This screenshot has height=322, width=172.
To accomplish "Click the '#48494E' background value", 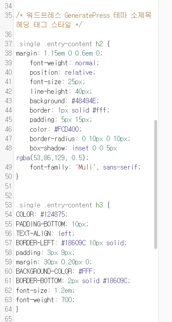I will point(84,101).
